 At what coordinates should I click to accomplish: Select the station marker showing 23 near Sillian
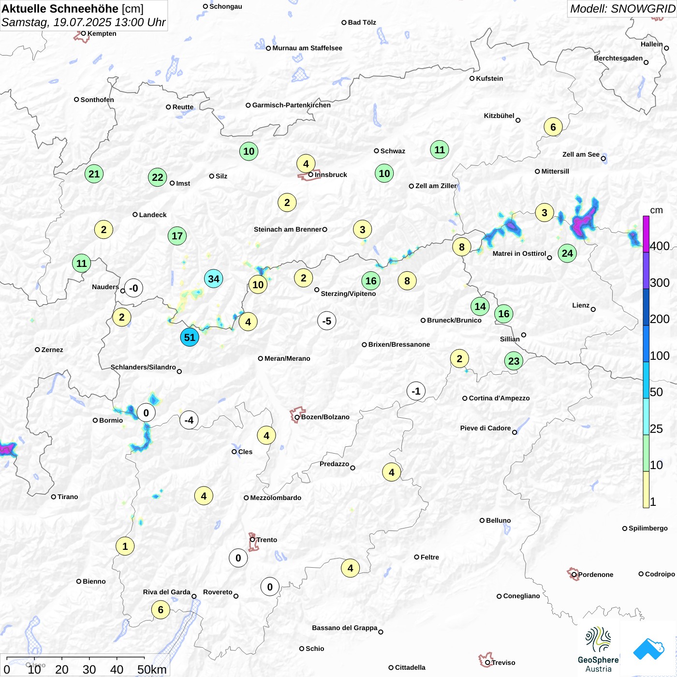(514, 361)
